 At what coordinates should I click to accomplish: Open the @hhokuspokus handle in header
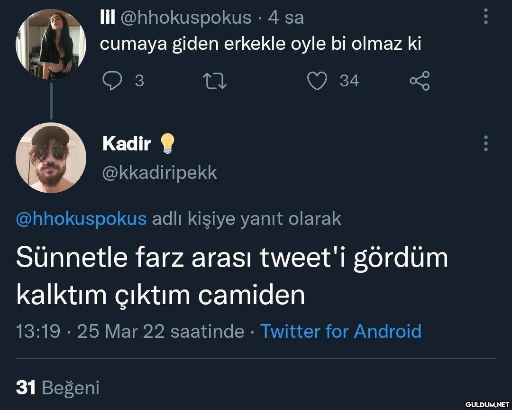click(186, 18)
